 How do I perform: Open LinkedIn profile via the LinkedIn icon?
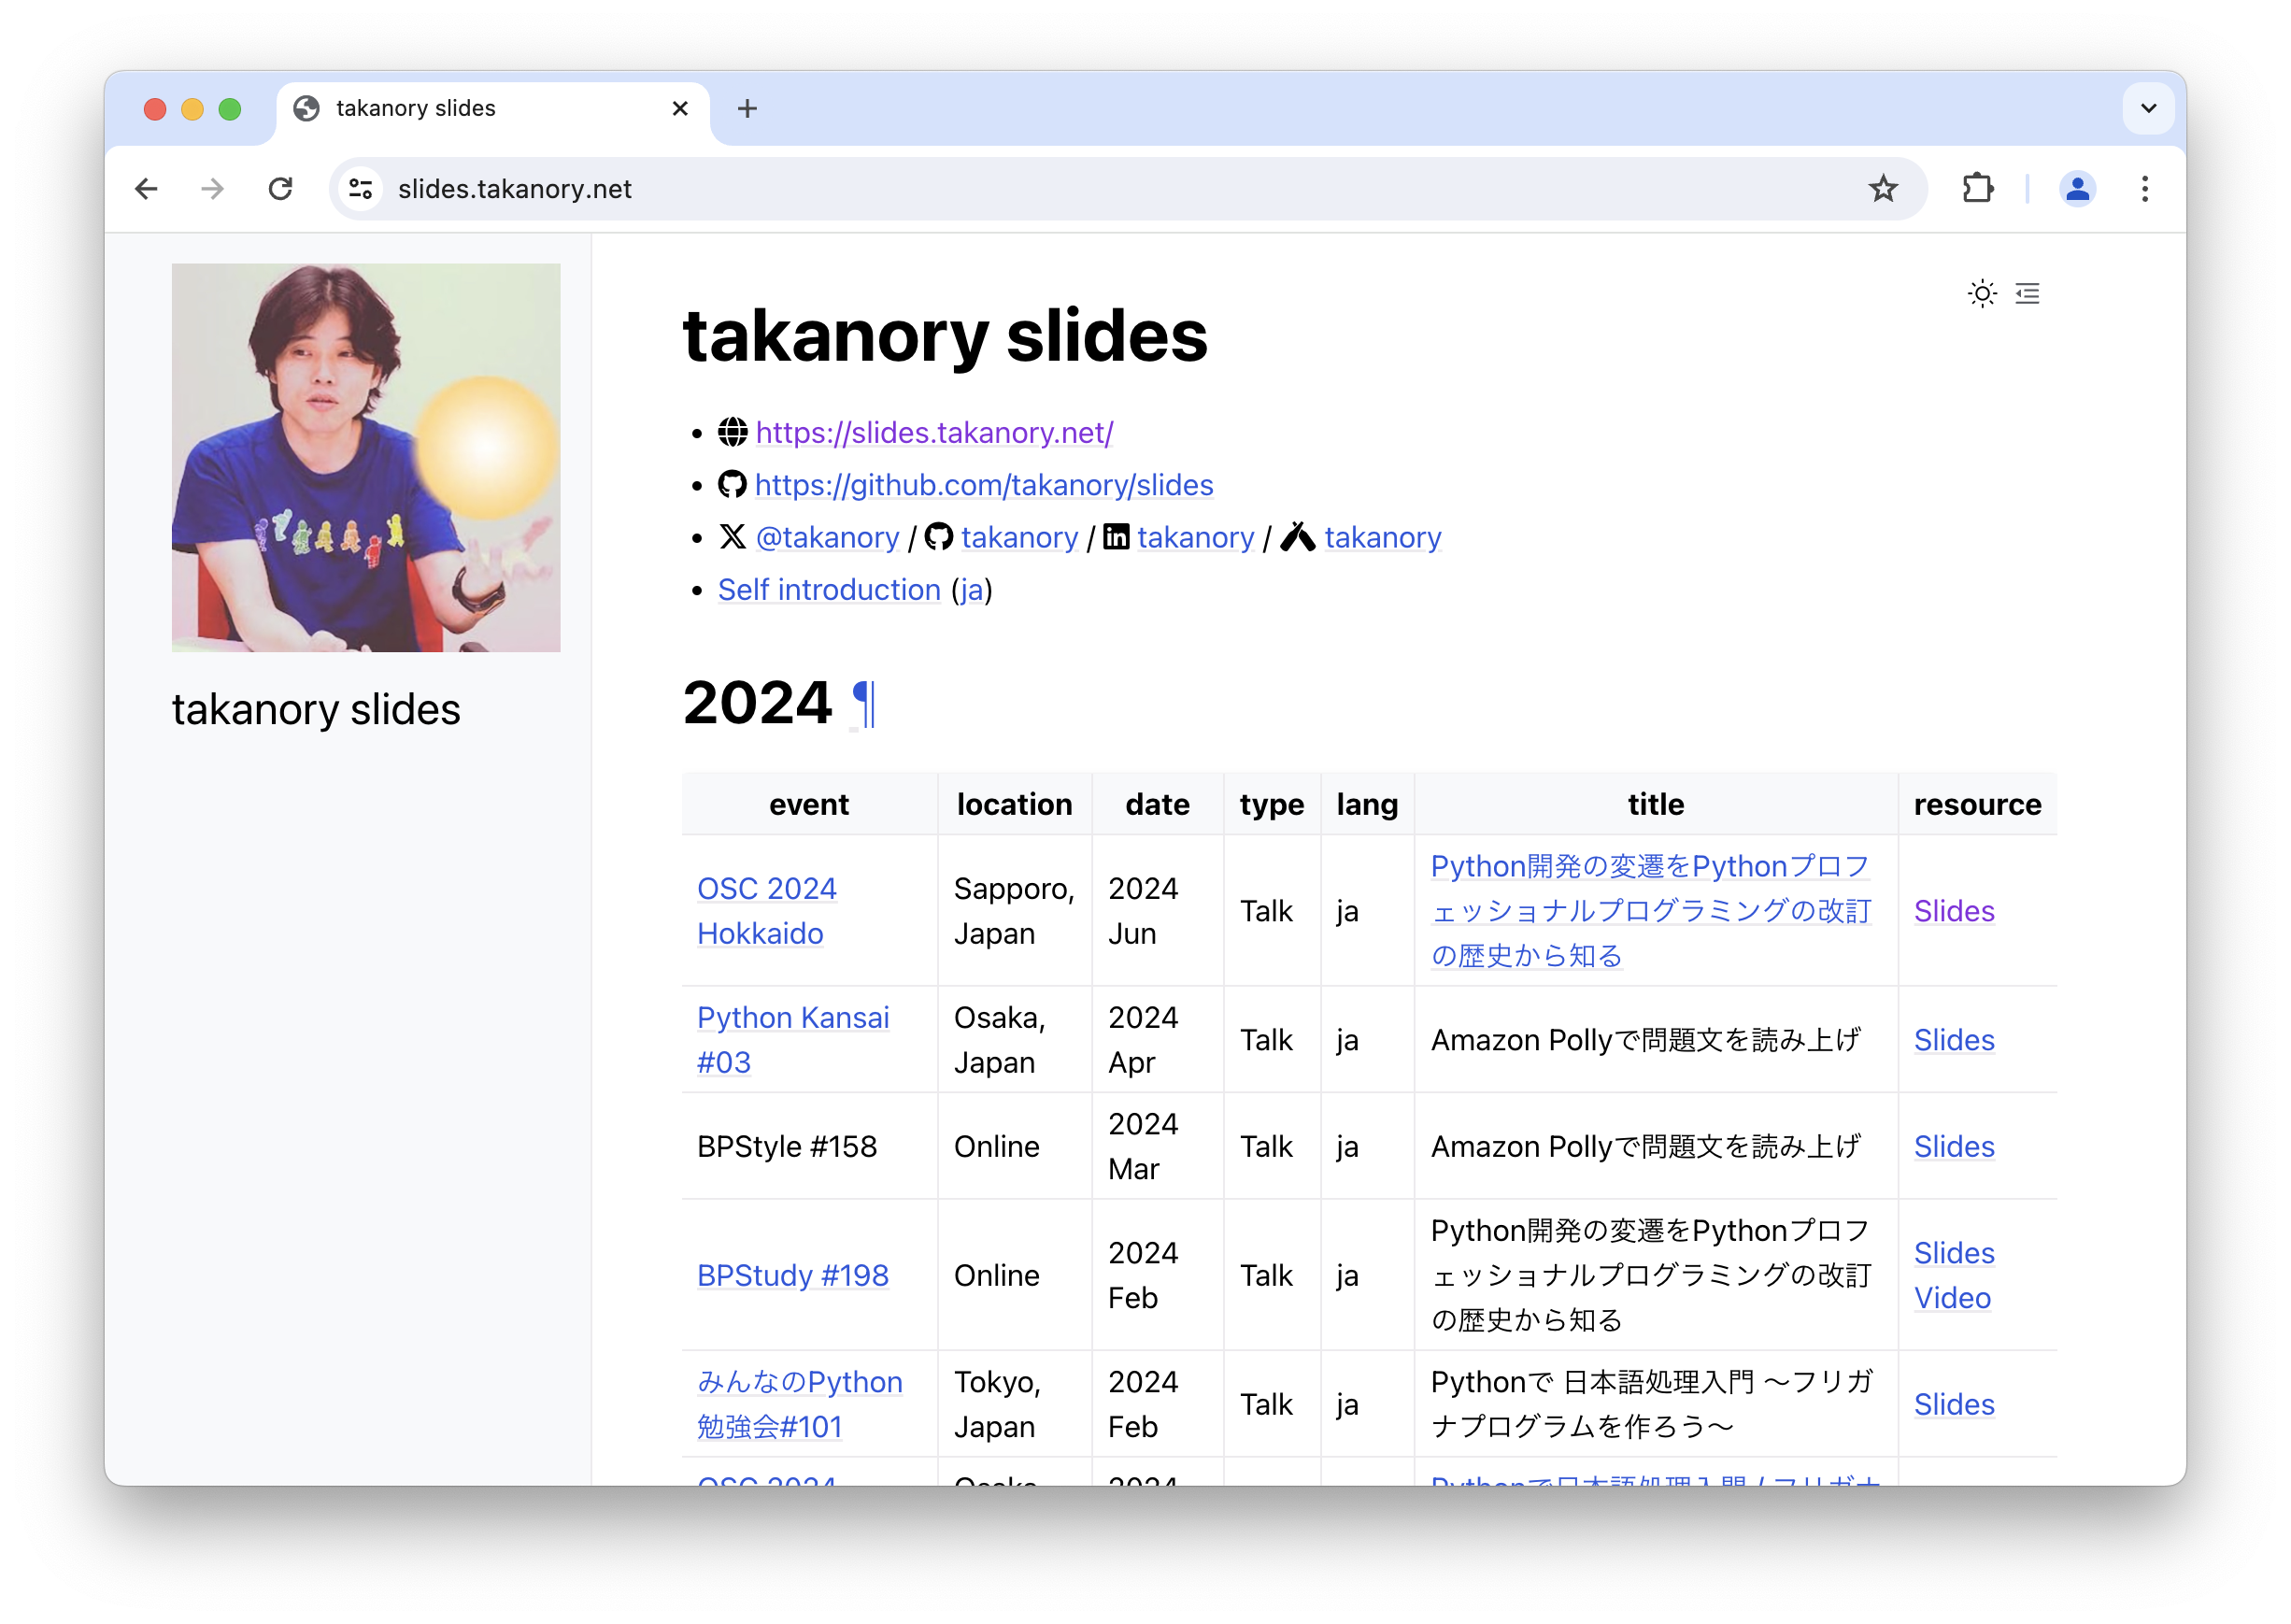pos(1116,537)
